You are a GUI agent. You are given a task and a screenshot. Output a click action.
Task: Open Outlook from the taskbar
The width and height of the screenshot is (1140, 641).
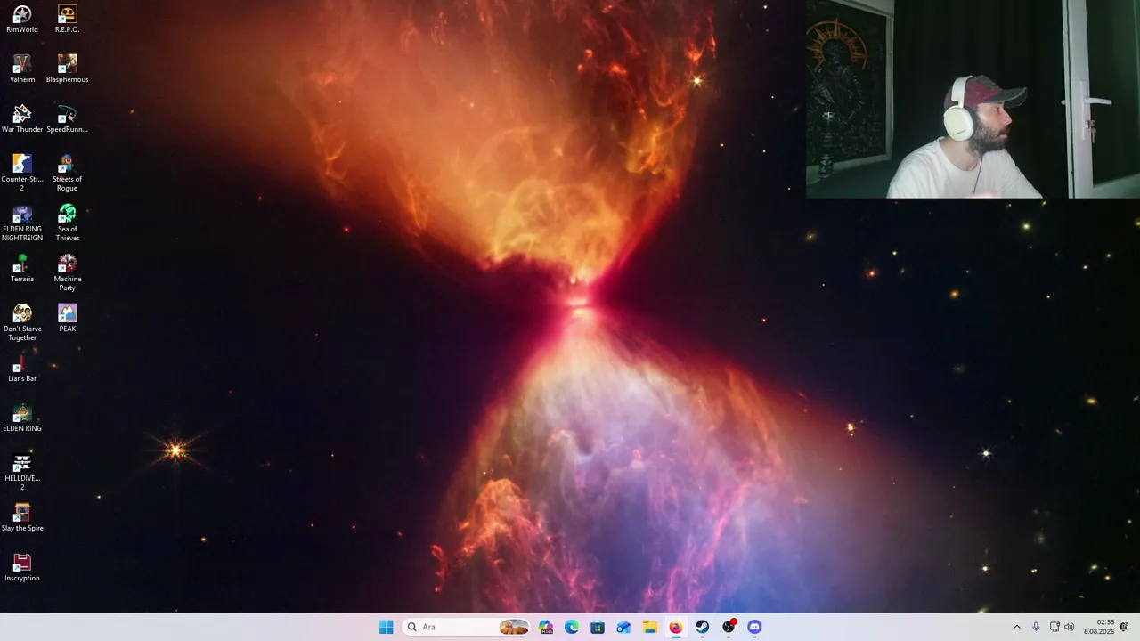coord(623,627)
